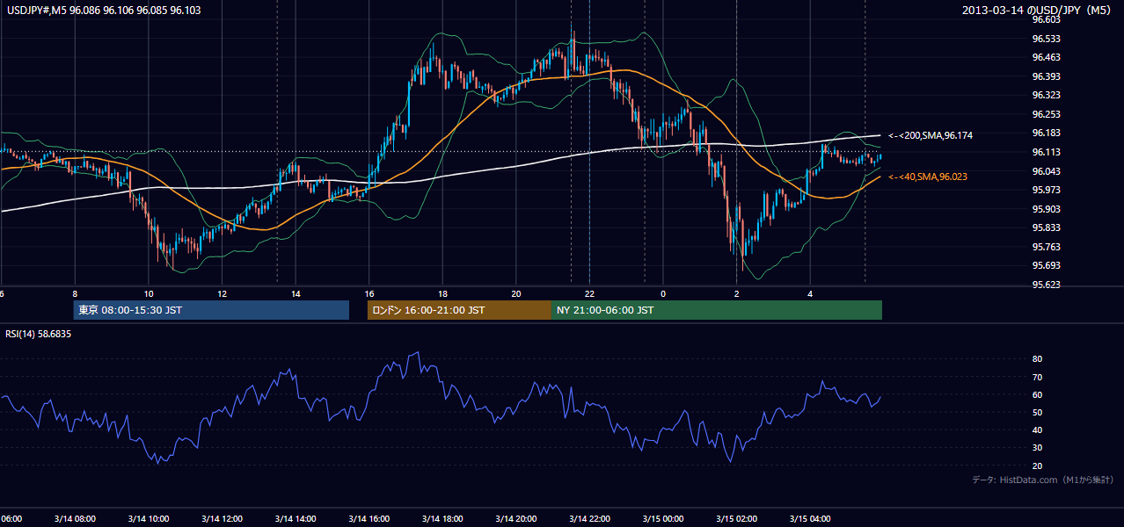Click the RSI 70 level label
1124x527 pixels.
pos(1037,377)
